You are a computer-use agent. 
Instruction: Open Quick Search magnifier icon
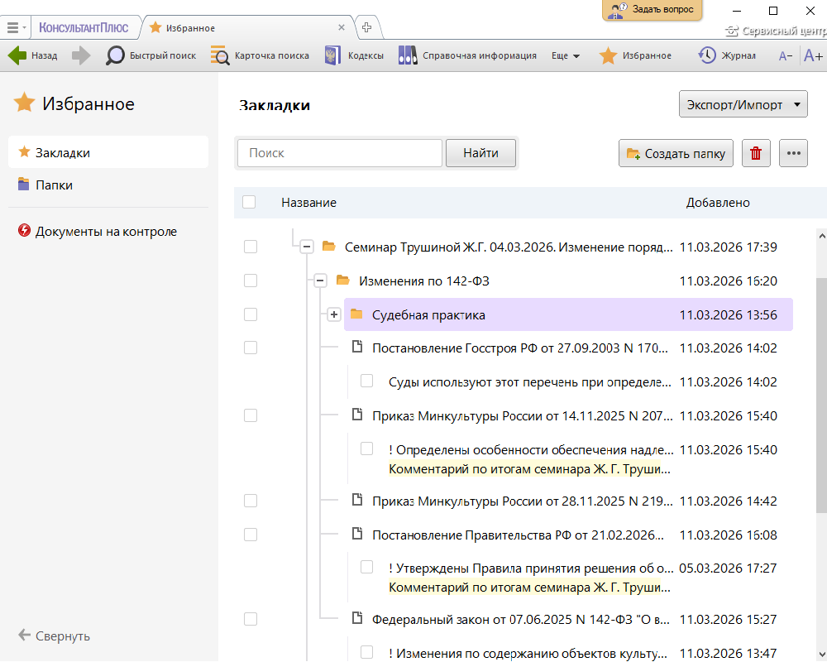pyautogui.click(x=116, y=55)
